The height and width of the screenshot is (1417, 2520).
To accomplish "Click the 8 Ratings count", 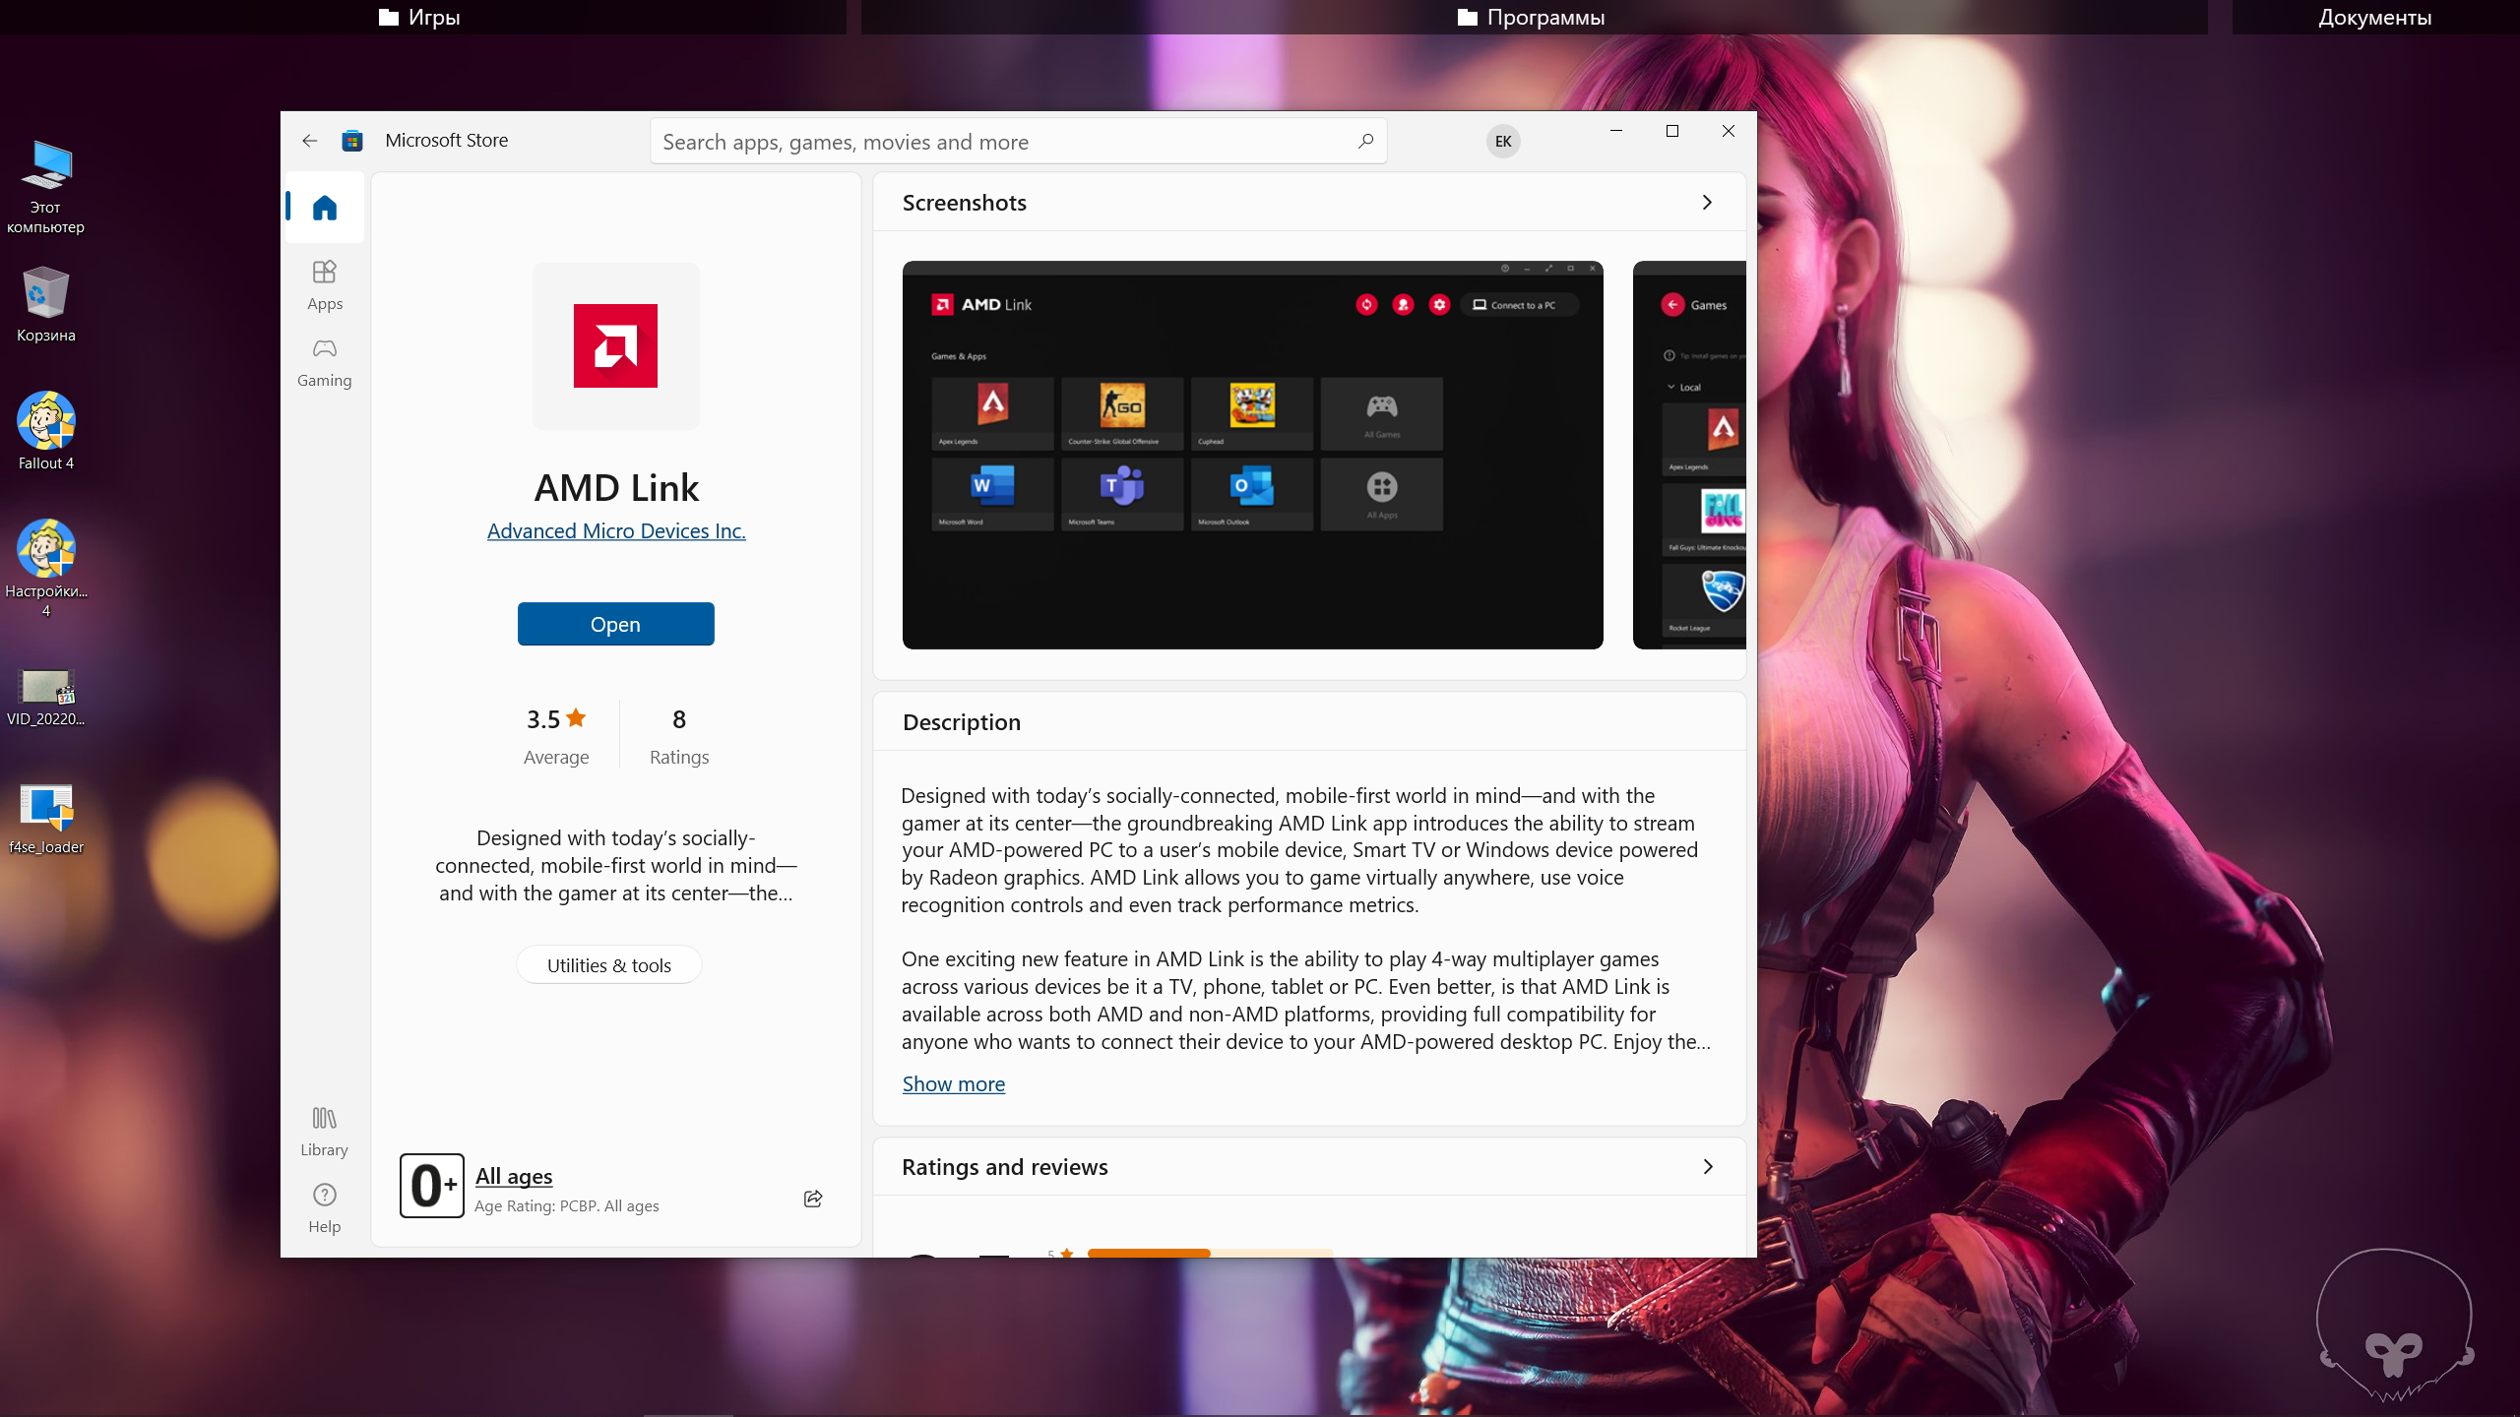I will tap(679, 736).
